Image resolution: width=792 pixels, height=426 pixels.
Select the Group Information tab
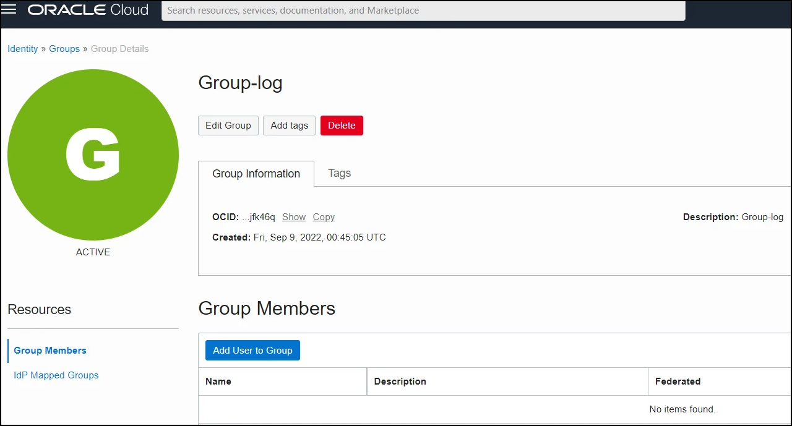(256, 174)
